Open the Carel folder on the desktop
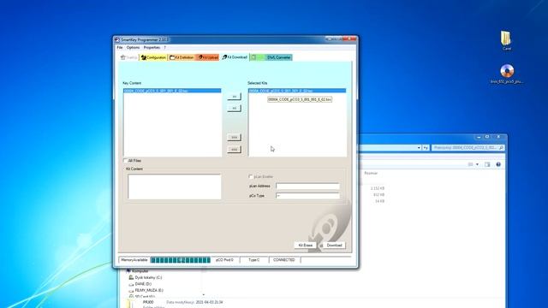This screenshot has width=548, height=308. 506,40
